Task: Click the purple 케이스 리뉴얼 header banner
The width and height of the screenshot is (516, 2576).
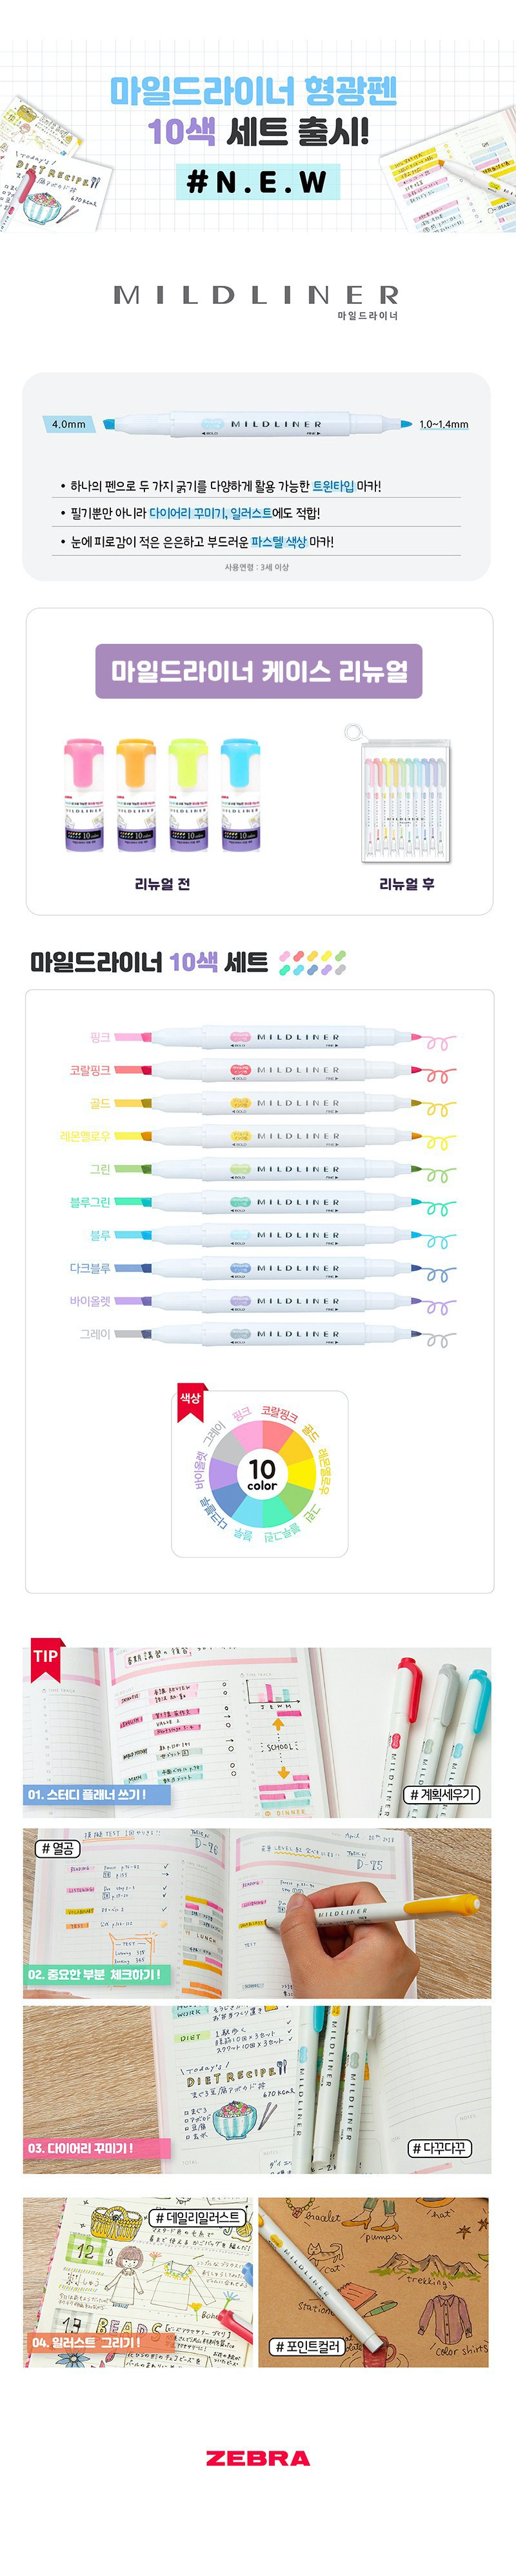Action: click(x=258, y=671)
